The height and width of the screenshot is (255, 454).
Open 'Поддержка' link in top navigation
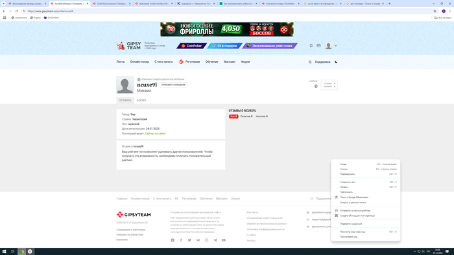(x=322, y=61)
